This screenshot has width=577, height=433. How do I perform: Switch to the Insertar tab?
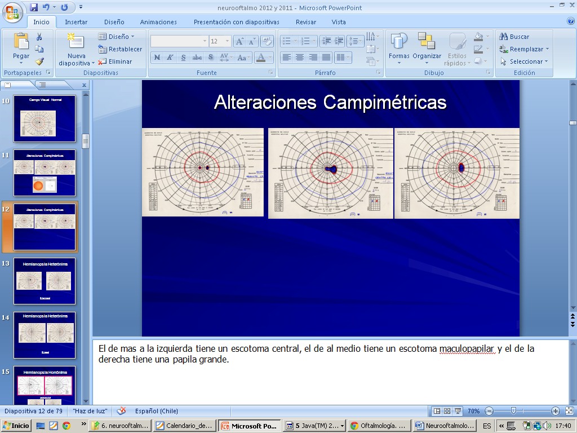coord(76,22)
